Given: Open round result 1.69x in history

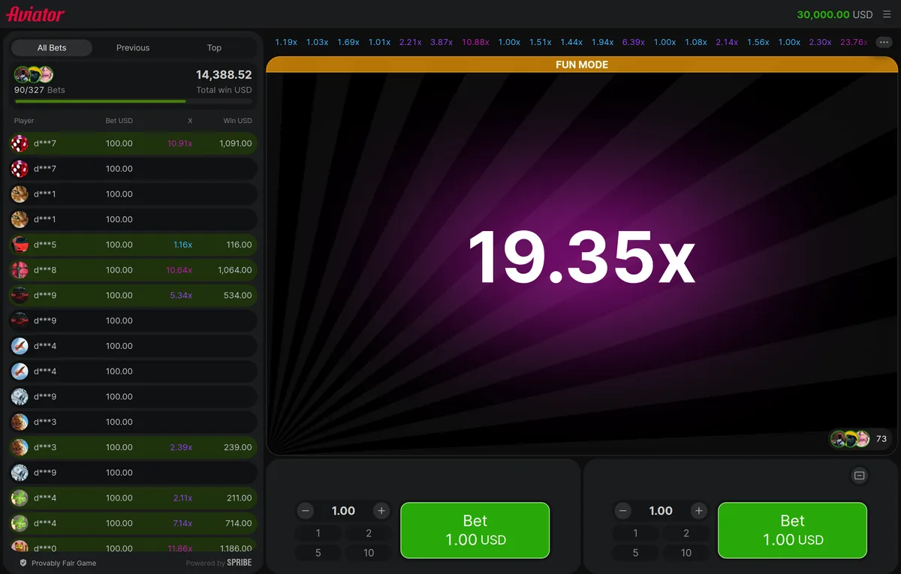Looking at the screenshot, I should click(348, 43).
